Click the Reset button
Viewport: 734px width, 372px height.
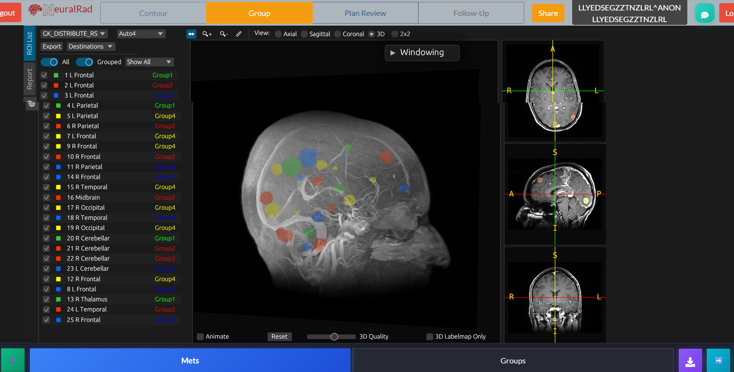[x=279, y=337]
